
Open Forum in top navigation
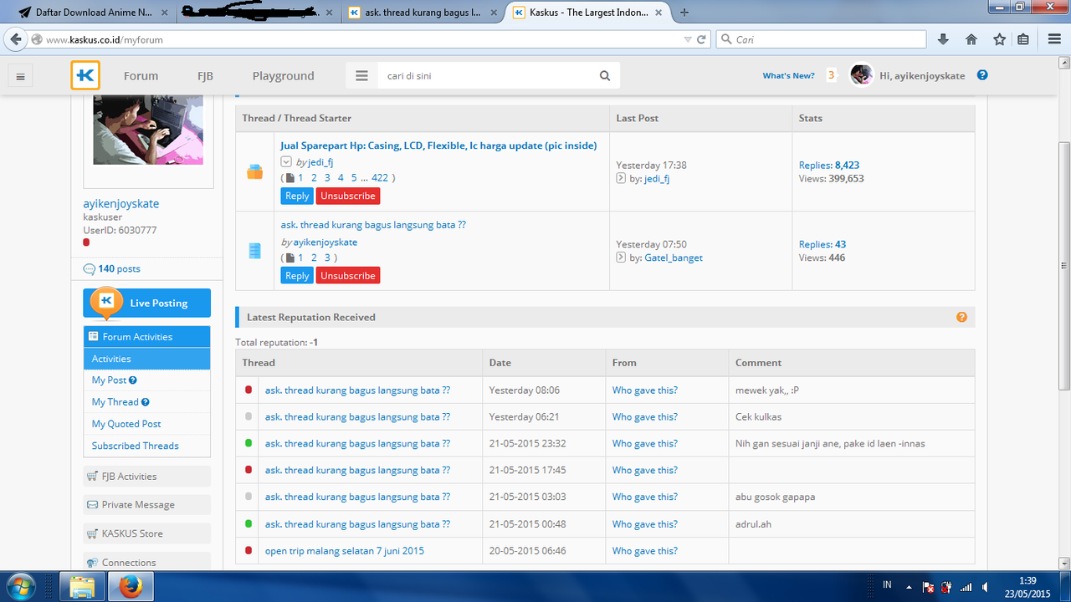pos(141,75)
